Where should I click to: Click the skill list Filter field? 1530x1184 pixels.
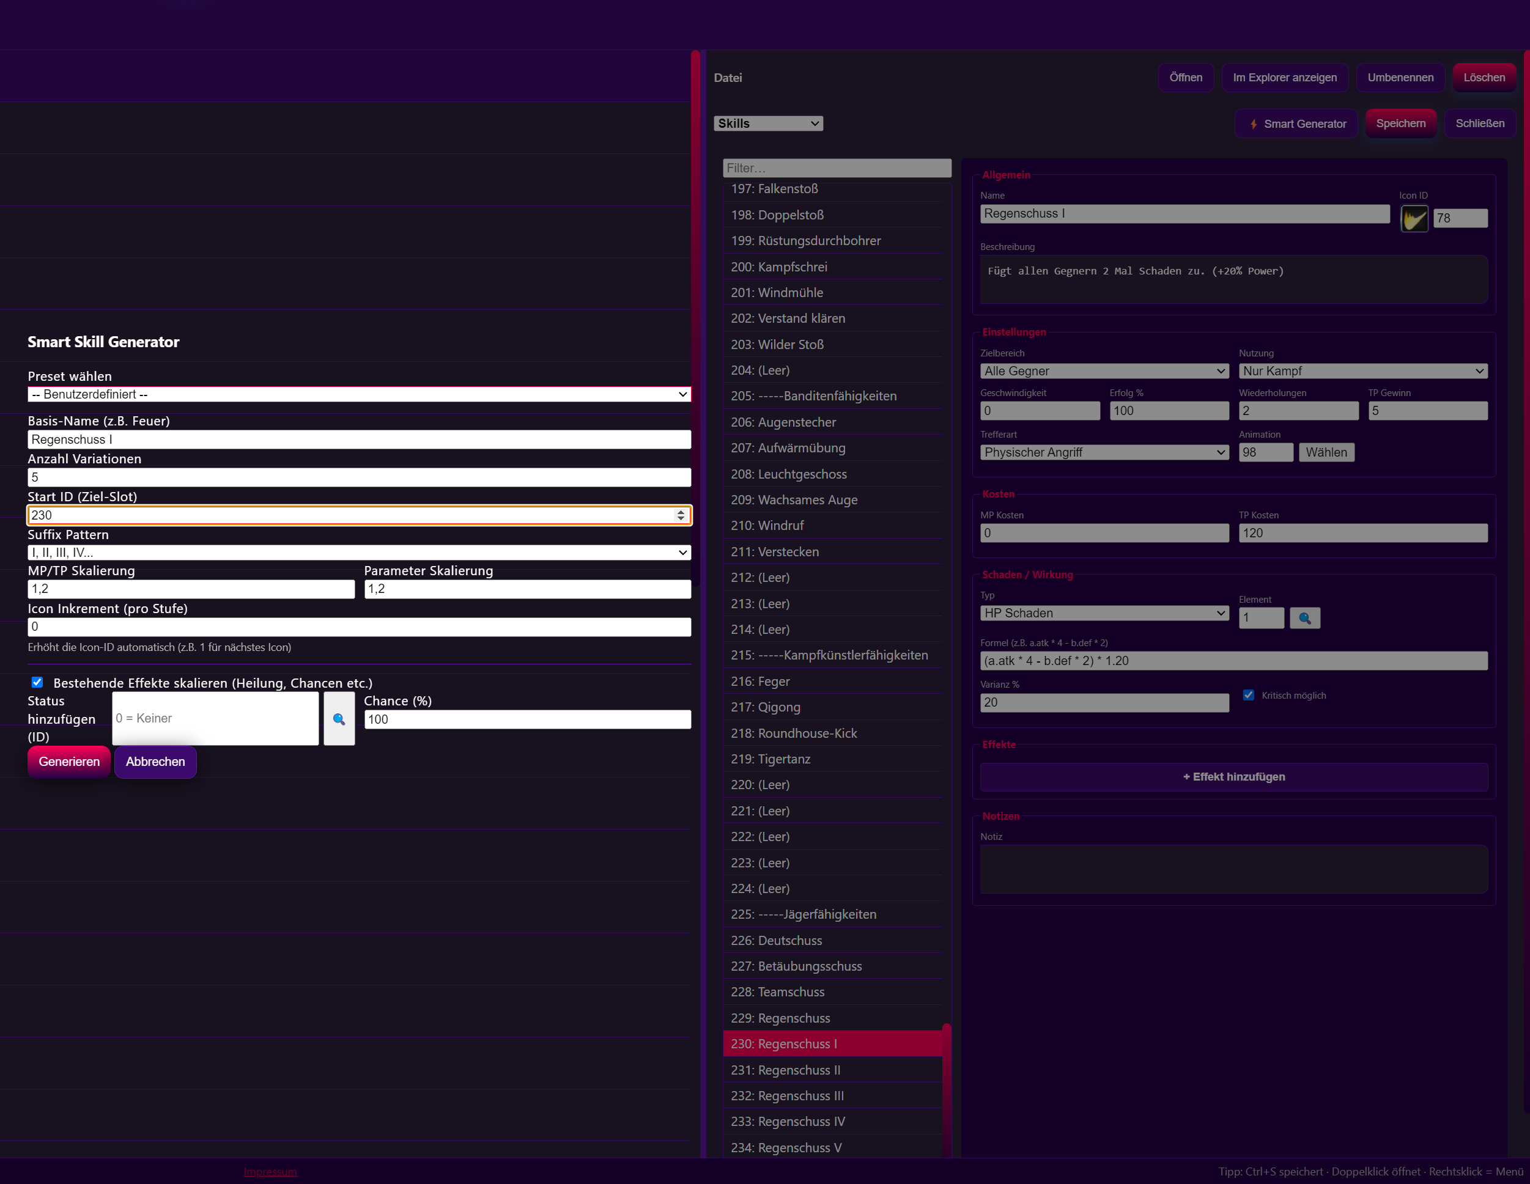[837, 168]
